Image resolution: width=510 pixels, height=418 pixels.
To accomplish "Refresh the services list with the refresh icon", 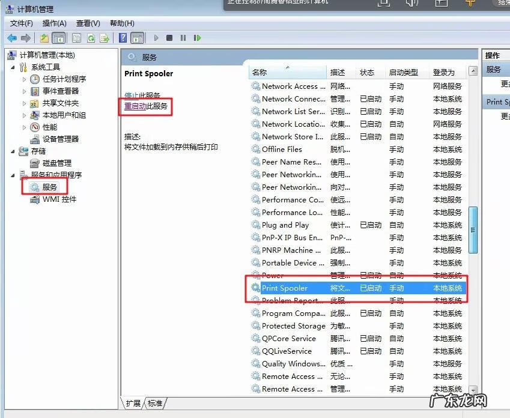I will click(x=91, y=37).
